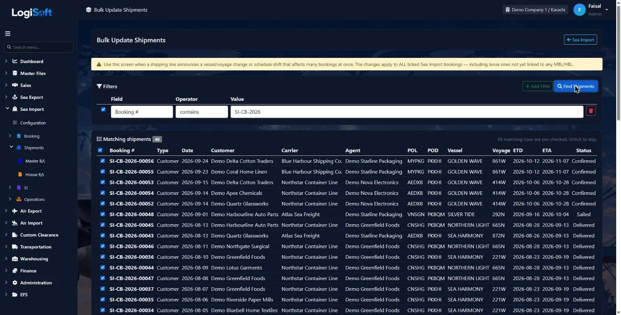Click the filter Value field SI-CB-2026
The height and width of the screenshot is (315, 621).
[407, 112]
